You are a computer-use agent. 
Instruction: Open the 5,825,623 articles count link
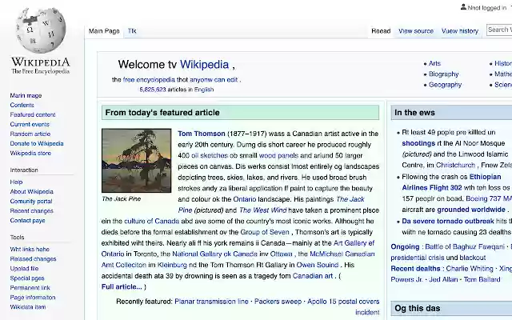153,90
